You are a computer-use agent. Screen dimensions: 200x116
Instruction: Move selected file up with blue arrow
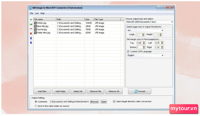(31, 38)
